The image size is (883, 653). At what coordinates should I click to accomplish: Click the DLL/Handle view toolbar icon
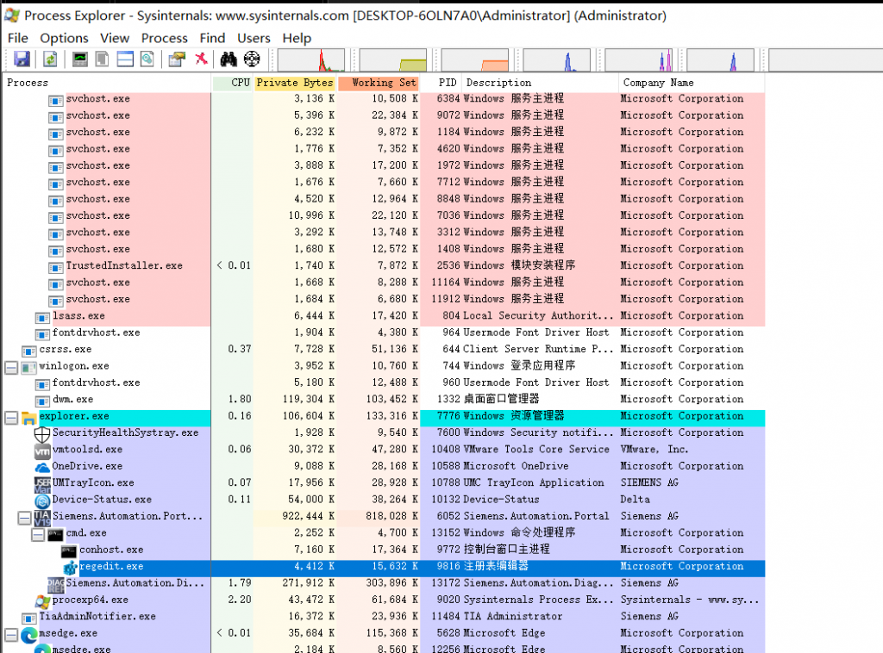[x=147, y=59]
